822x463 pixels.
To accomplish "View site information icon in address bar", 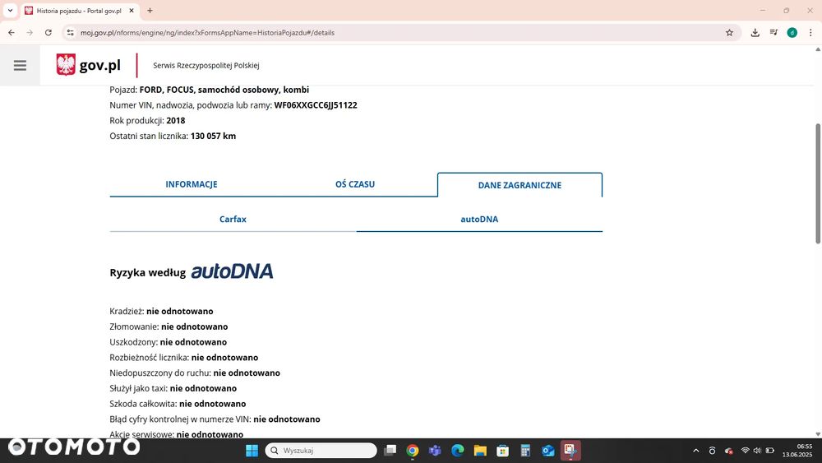I will point(70,33).
